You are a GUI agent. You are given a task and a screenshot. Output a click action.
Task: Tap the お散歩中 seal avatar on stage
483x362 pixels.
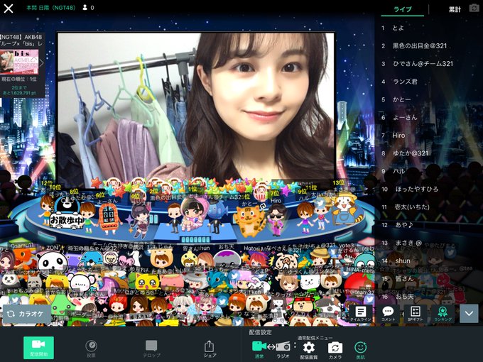click(65, 214)
